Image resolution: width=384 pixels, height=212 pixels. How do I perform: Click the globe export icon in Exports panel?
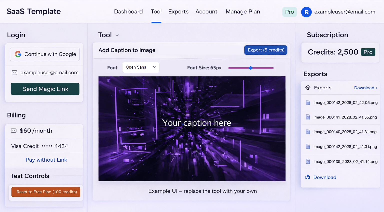click(307, 88)
